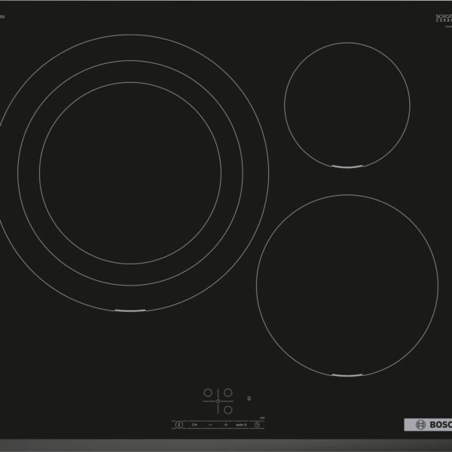The width and height of the screenshot is (452, 452).
Task: Tap the minus button to lower heat
Action: pyautogui.click(x=210, y=424)
